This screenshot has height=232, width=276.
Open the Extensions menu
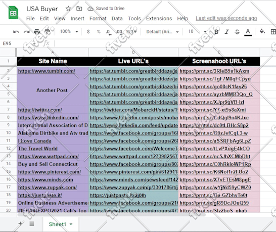tap(159, 19)
